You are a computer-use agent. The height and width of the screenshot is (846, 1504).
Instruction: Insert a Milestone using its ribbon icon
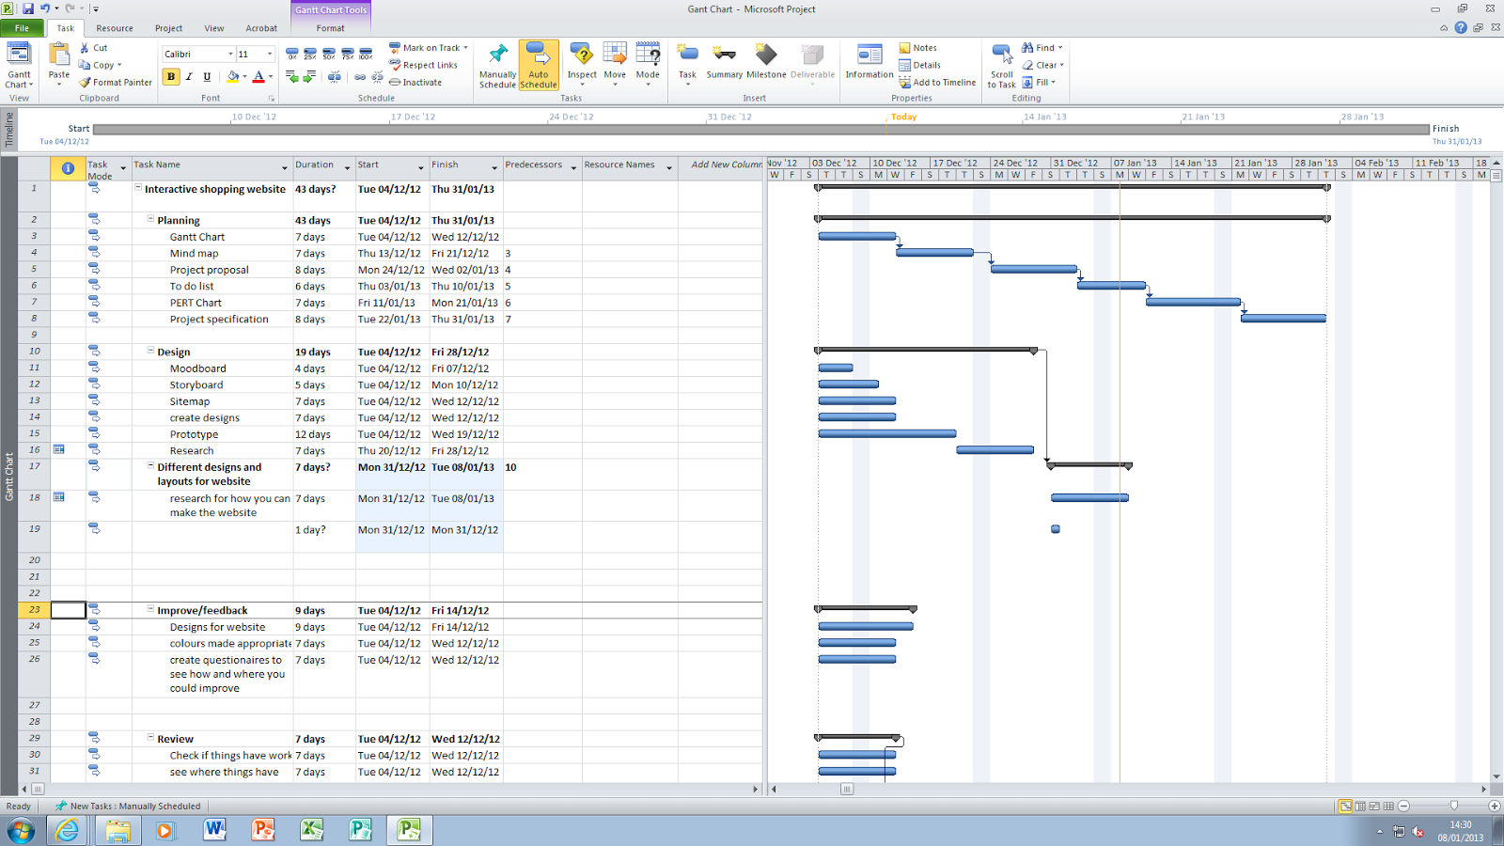[766, 62]
